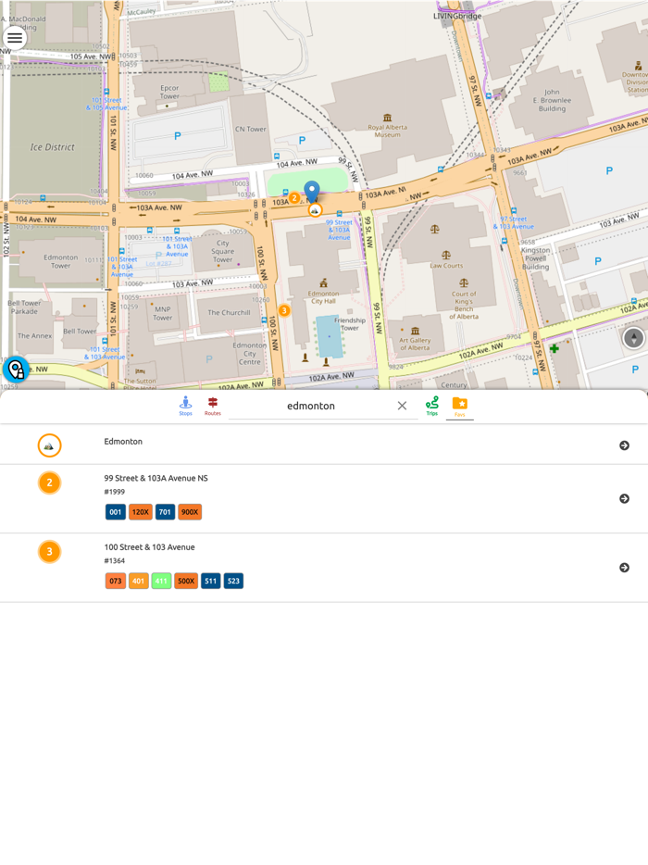Select route 900X badge
The height and width of the screenshot is (865, 648).
tap(190, 512)
